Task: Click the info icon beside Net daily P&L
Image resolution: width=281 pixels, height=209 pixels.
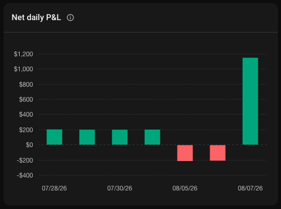Action: (70, 18)
